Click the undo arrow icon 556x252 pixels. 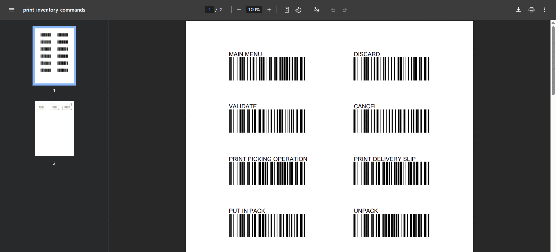(x=333, y=10)
